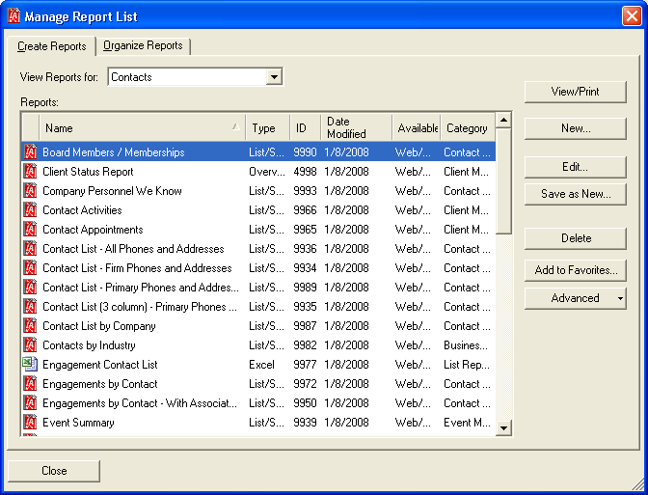648x495 pixels.
Task: Click icon beside Engagements by Contact - With Associat...
Action: [x=30, y=403]
